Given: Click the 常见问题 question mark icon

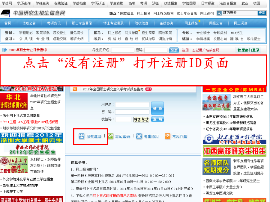Looking at the screenshot, I should (x=167, y=136).
